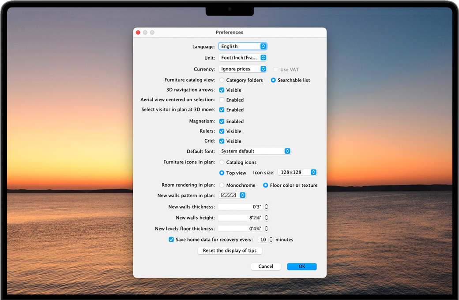Click Reset the display of tips
This screenshot has width=459, height=300.
[230, 251]
